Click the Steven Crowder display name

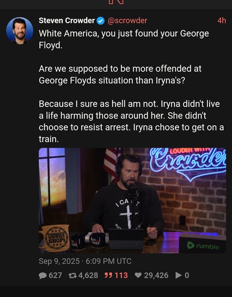(67, 20)
